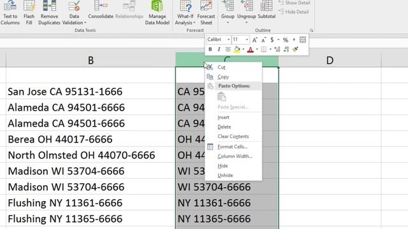408x229 pixels.
Task: Select cell NY 11365-6666 in column C
Action: pyautogui.click(x=227, y=219)
